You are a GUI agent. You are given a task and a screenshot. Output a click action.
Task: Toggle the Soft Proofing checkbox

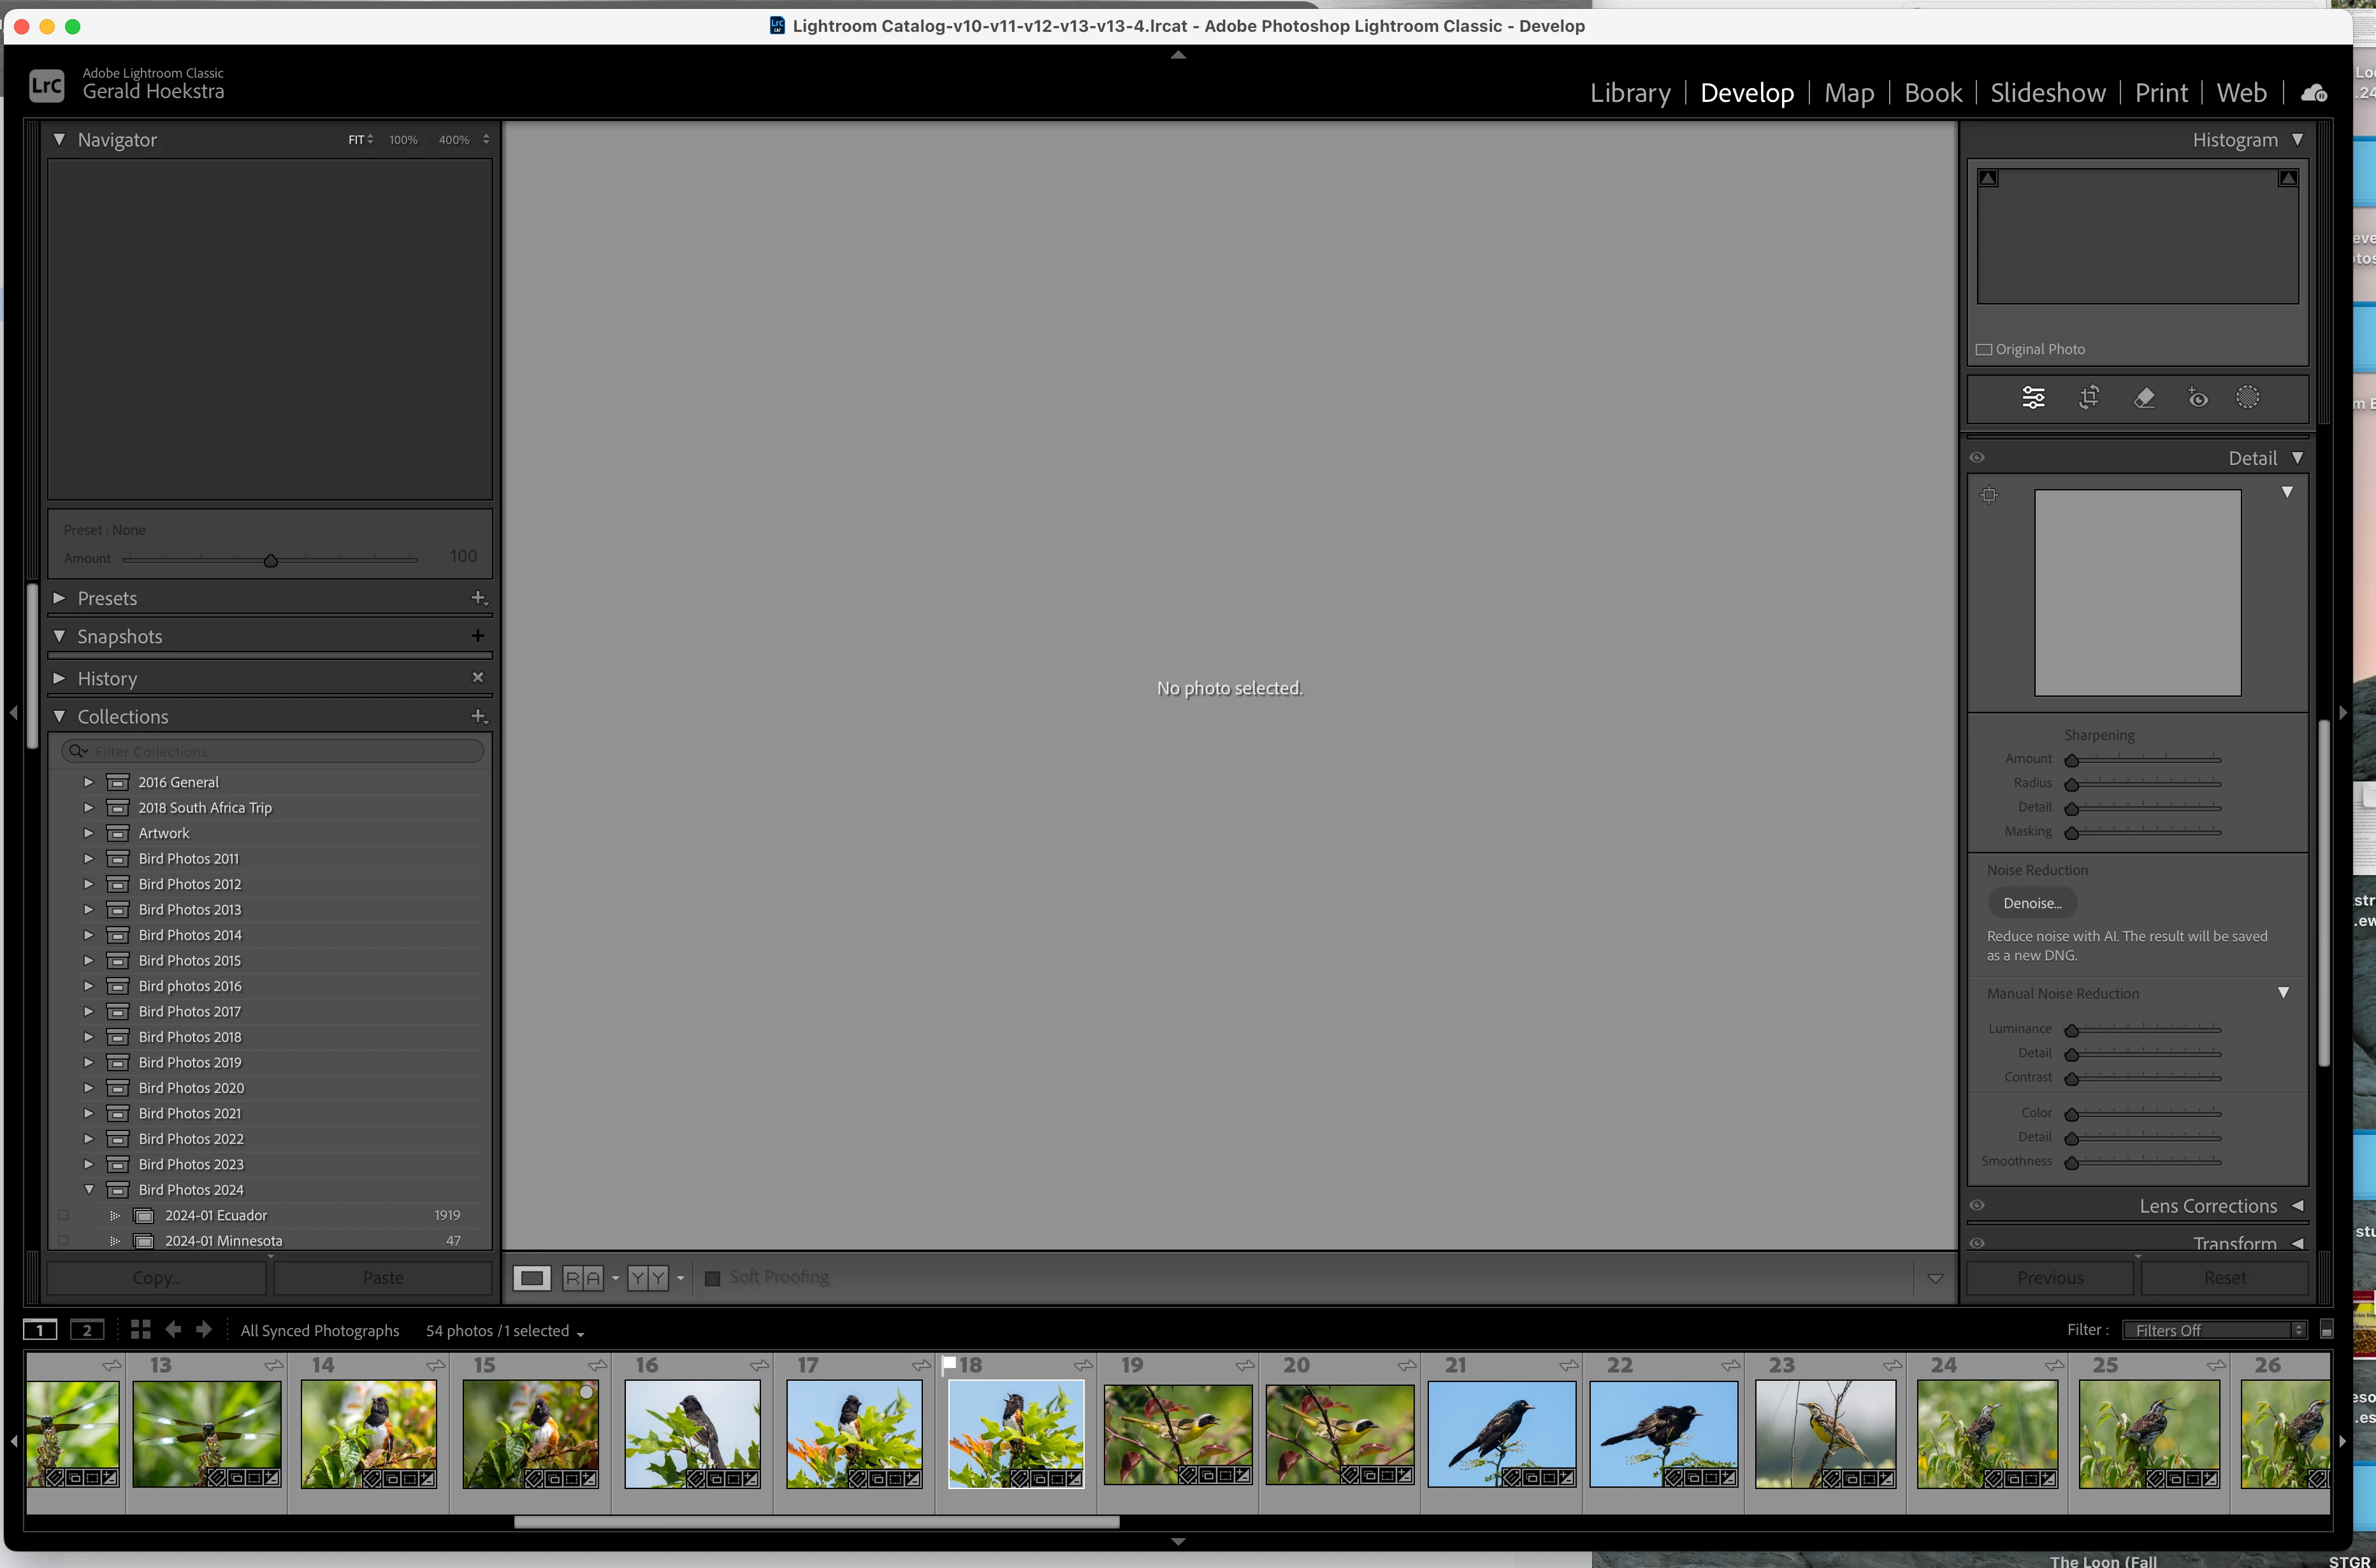coord(713,1278)
